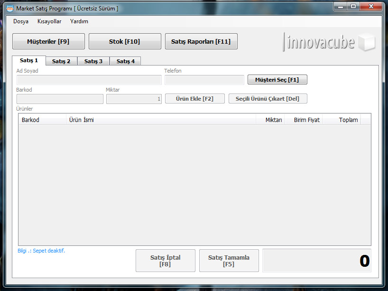Image resolution: width=388 pixels, height=291 pixels.
Task: Click the Birim Fiyat column header
Action: [x=304, y=120]
